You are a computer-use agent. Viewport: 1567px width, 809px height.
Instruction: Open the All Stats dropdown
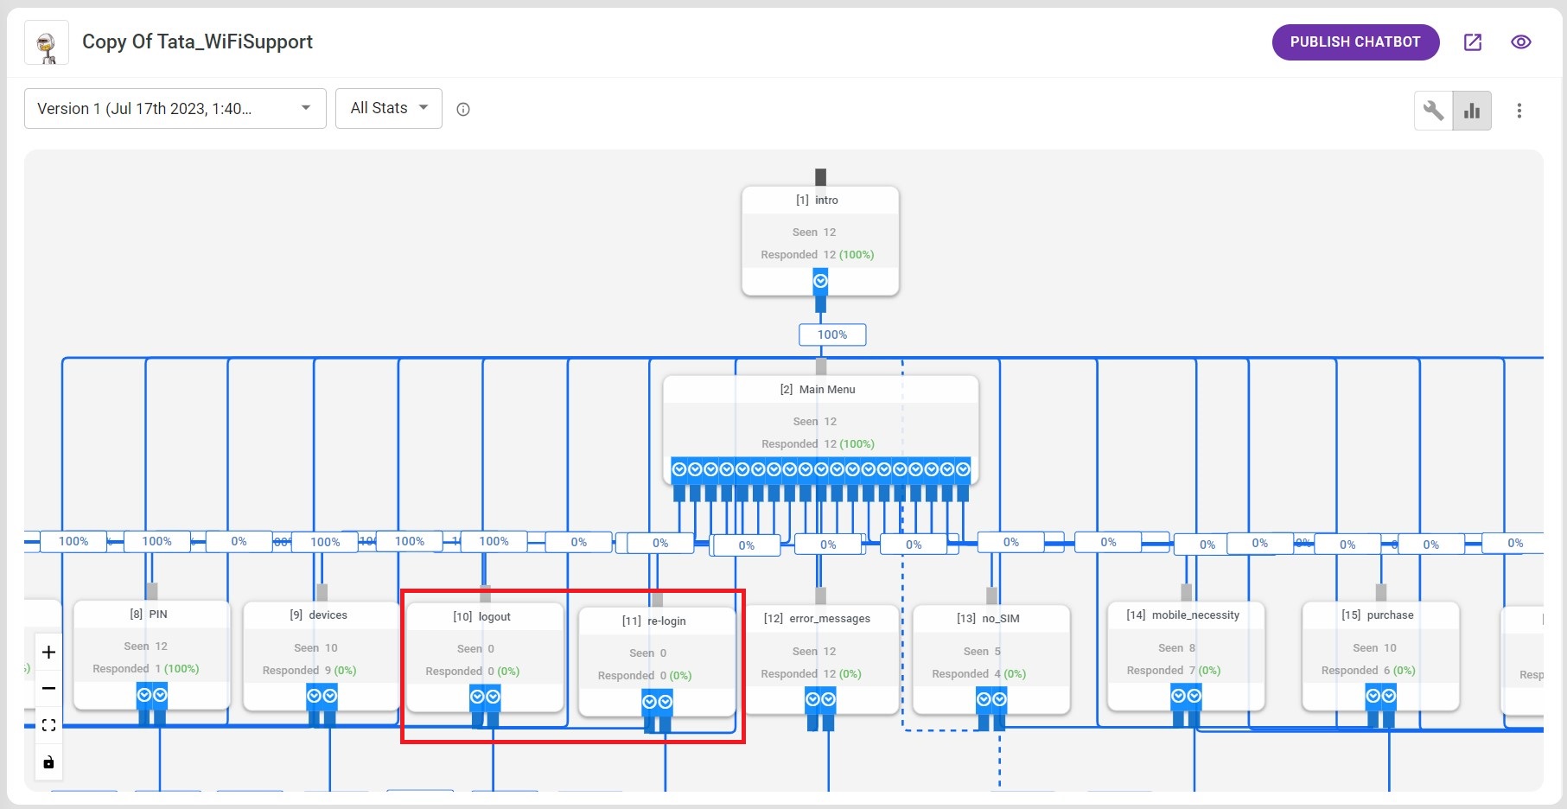[389, 108]
